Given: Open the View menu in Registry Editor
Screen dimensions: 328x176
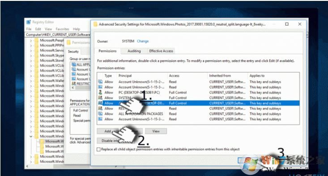Looking at the screenshot, I should point(48,29).
